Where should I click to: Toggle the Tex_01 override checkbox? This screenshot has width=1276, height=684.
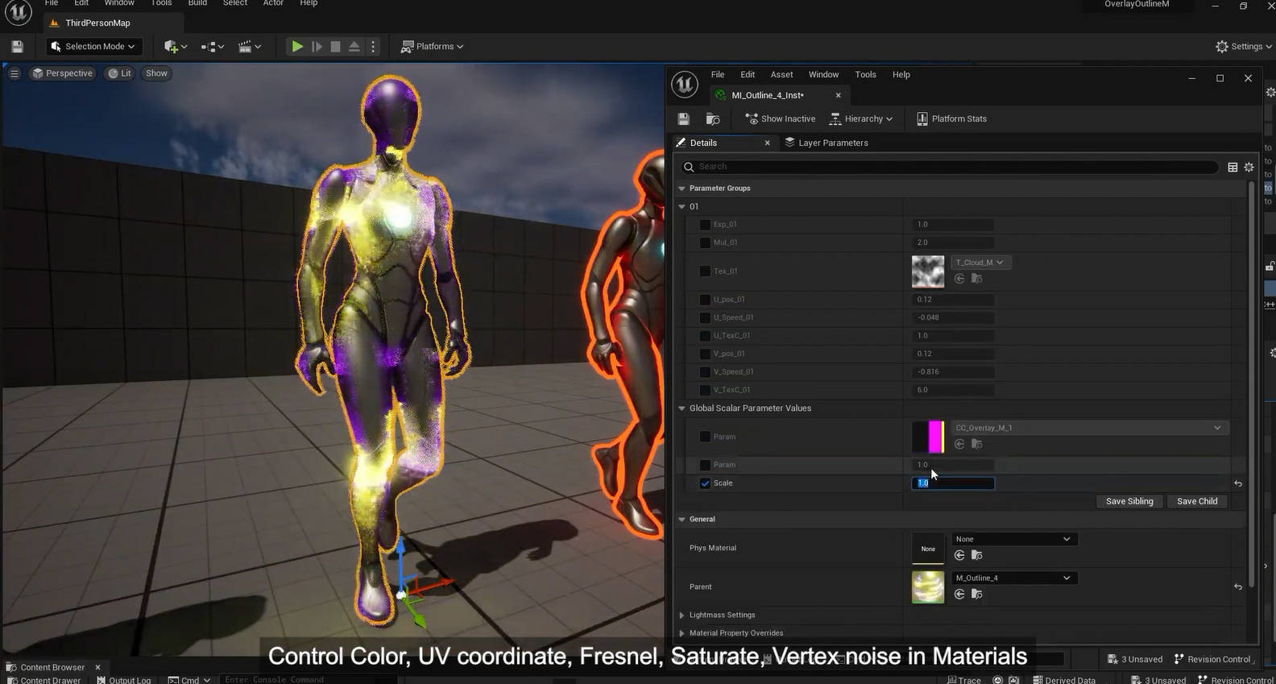pyautogui.click(x=705, y=272)
